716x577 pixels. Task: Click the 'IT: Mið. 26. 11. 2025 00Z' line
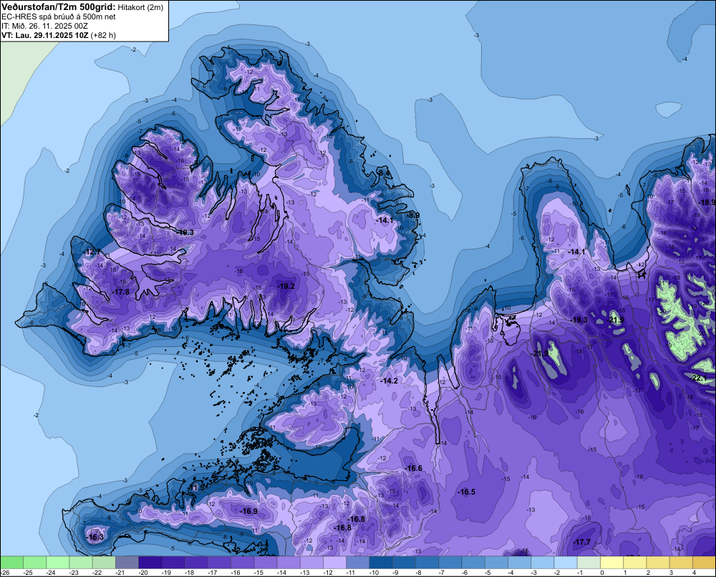pyautogui.click(x=44, y=26)
